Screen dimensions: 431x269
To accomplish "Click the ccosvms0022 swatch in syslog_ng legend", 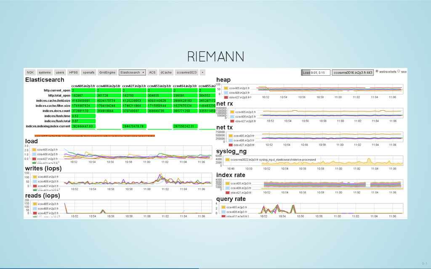I will [227, 159].
